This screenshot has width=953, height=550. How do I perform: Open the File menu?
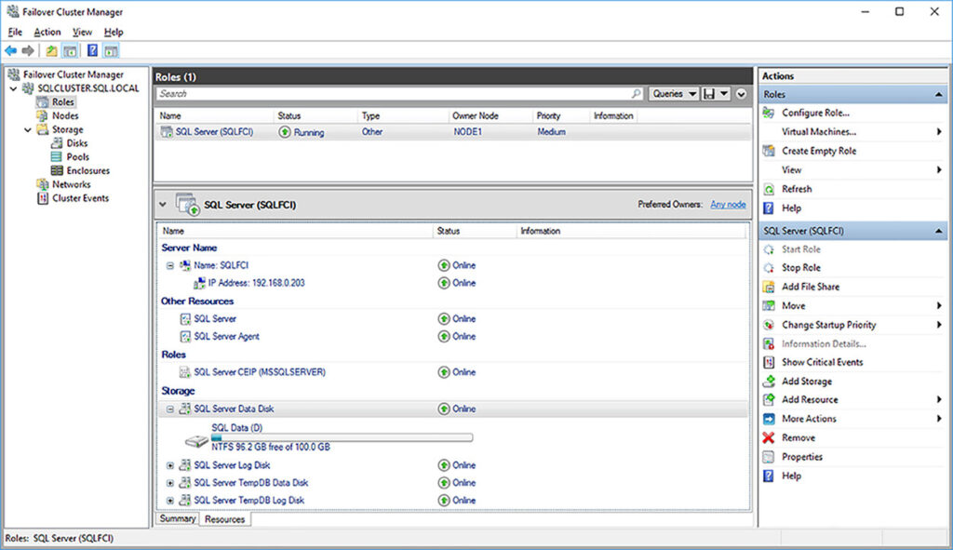pyautogui.click(x=15, y=33)
